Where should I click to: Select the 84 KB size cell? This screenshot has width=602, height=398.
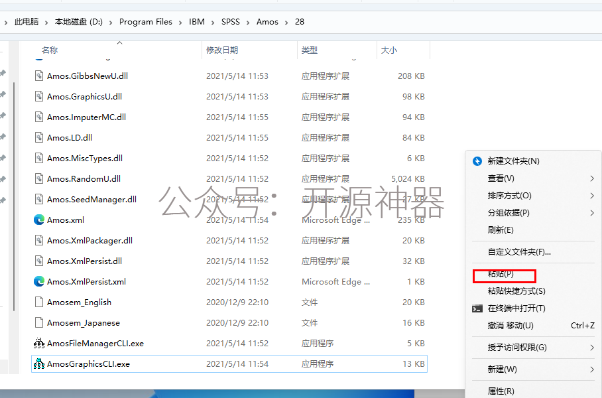point(414,138)
